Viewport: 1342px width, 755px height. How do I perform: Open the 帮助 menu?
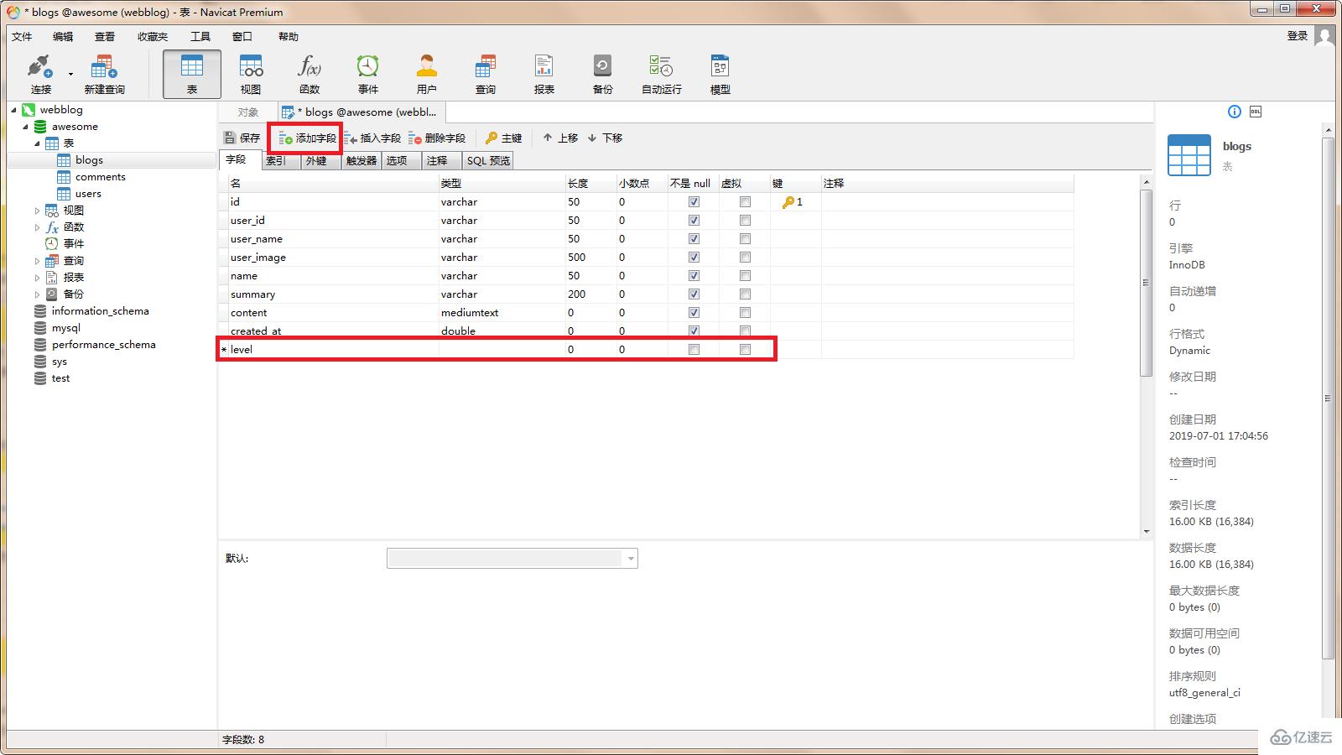pos(289,36)
